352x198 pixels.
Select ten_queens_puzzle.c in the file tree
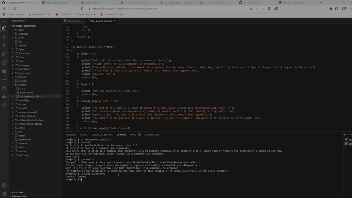(x=30, y=97)
